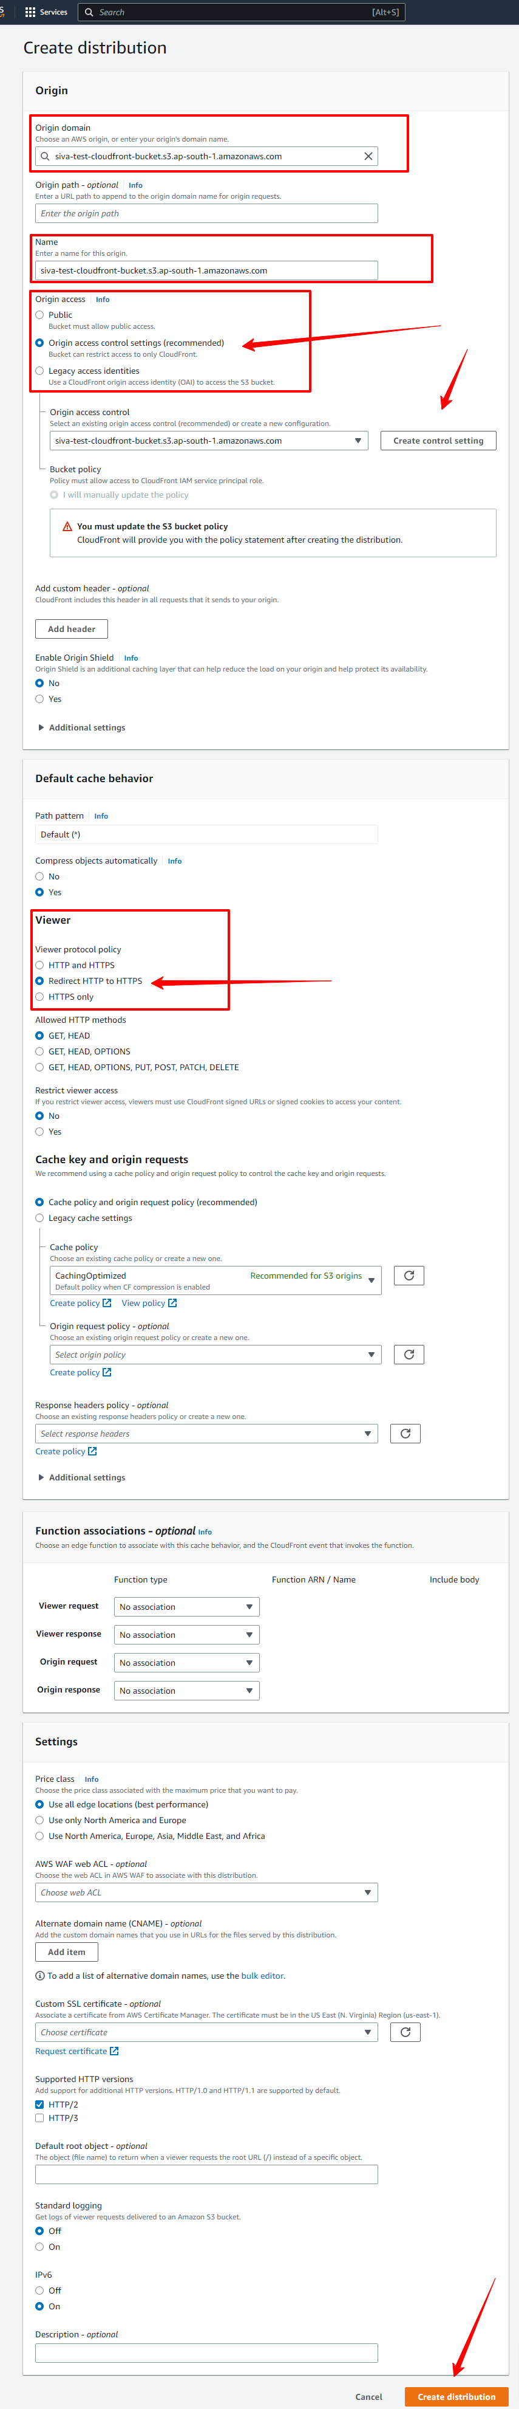Open the Choose web ACL dropdown
Image resolution: width=519 pixels, height=2409 pixels.
(206, 1892)
